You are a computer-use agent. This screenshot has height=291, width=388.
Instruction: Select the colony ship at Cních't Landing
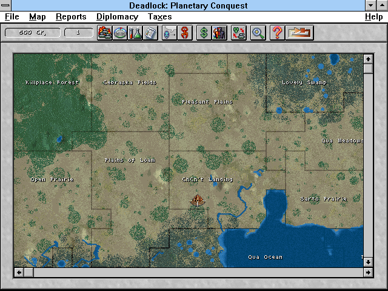[x=196, y=201]
